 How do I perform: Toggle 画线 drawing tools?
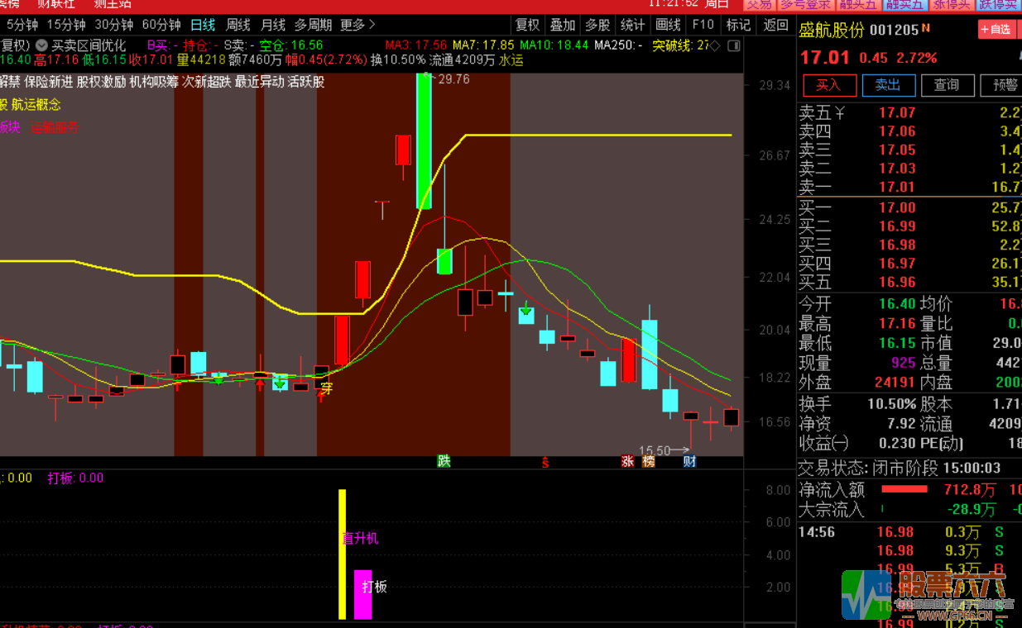click(x=668, y=25)
